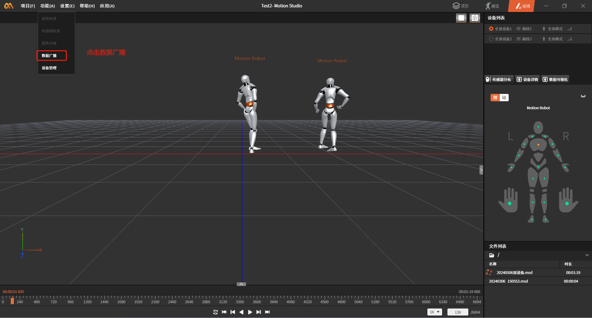Open the 设备详情 panel button

528,80
